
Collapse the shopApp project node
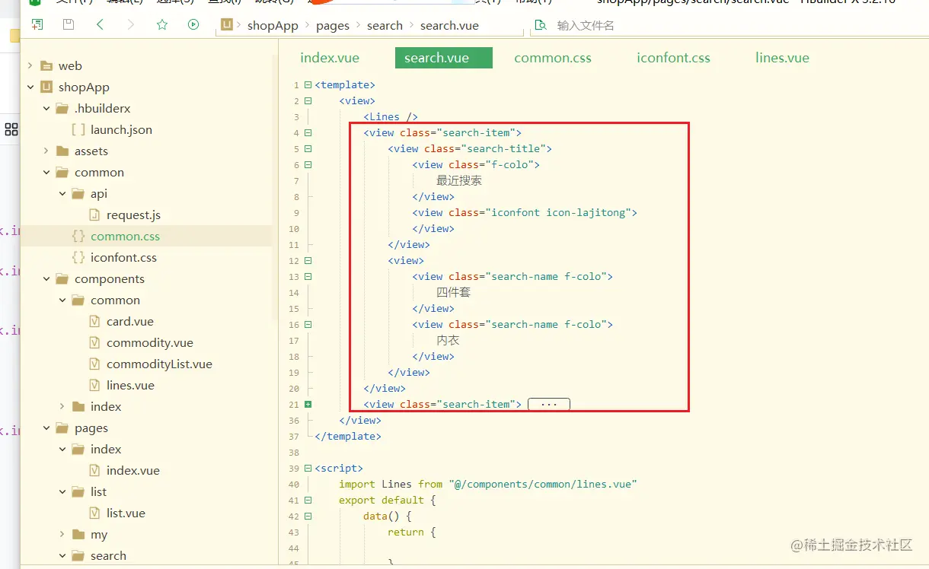click(30, 87)
